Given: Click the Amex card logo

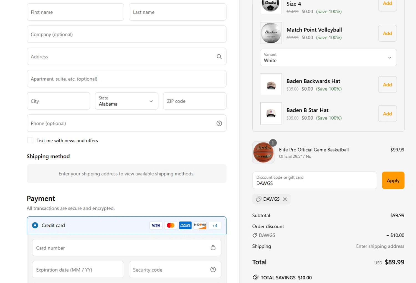Looking at the screenshot, I should point(185,225).
